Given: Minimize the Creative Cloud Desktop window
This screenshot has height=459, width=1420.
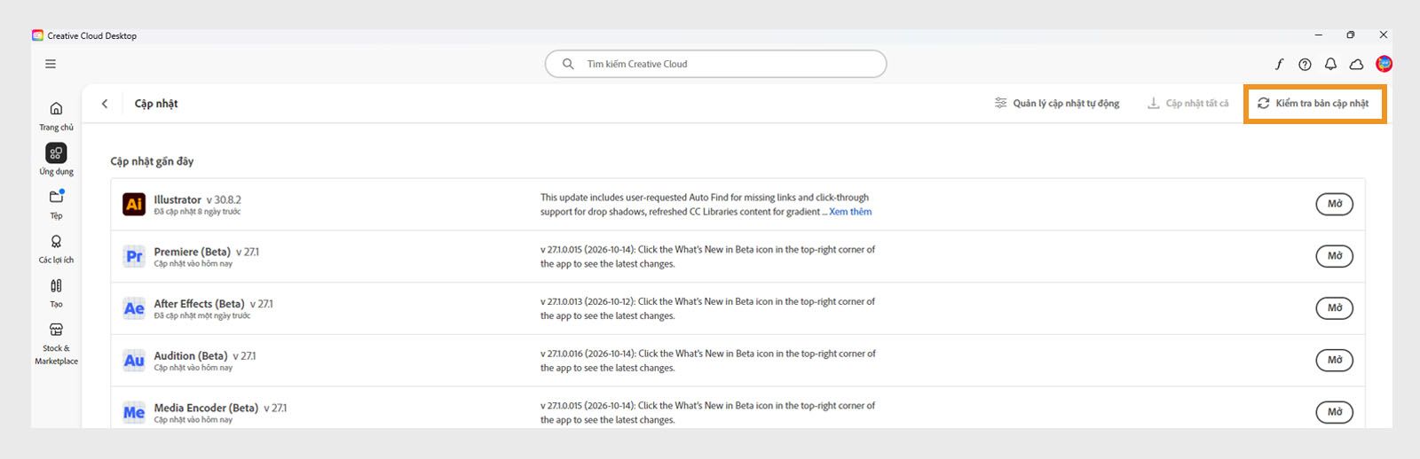Looking at the screenshot, I should coord(1319,35).
